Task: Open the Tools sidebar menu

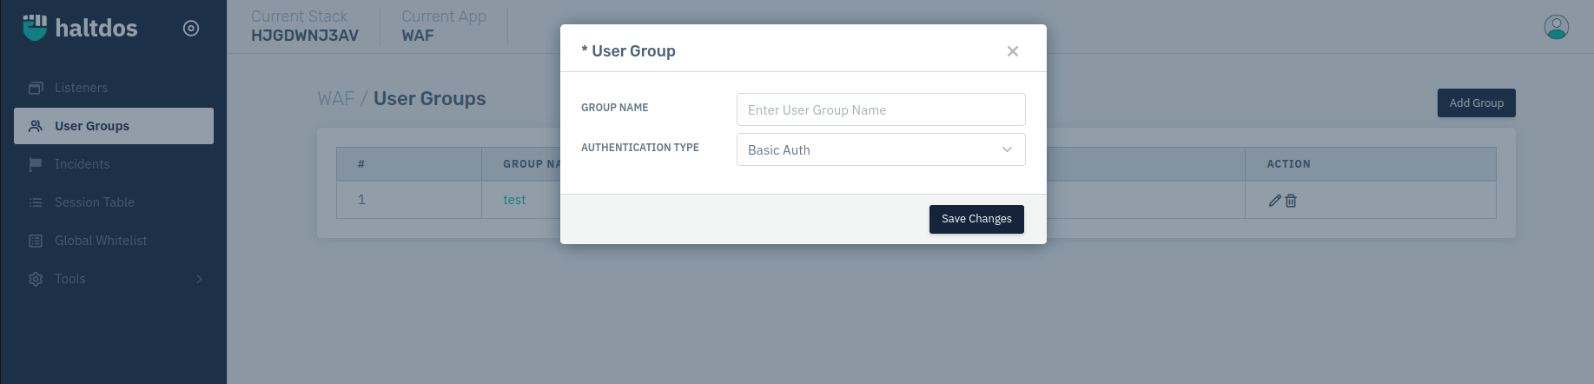Action: [x=114, y=279]
